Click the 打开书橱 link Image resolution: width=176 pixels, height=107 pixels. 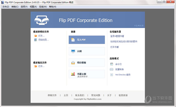point(114,47)
